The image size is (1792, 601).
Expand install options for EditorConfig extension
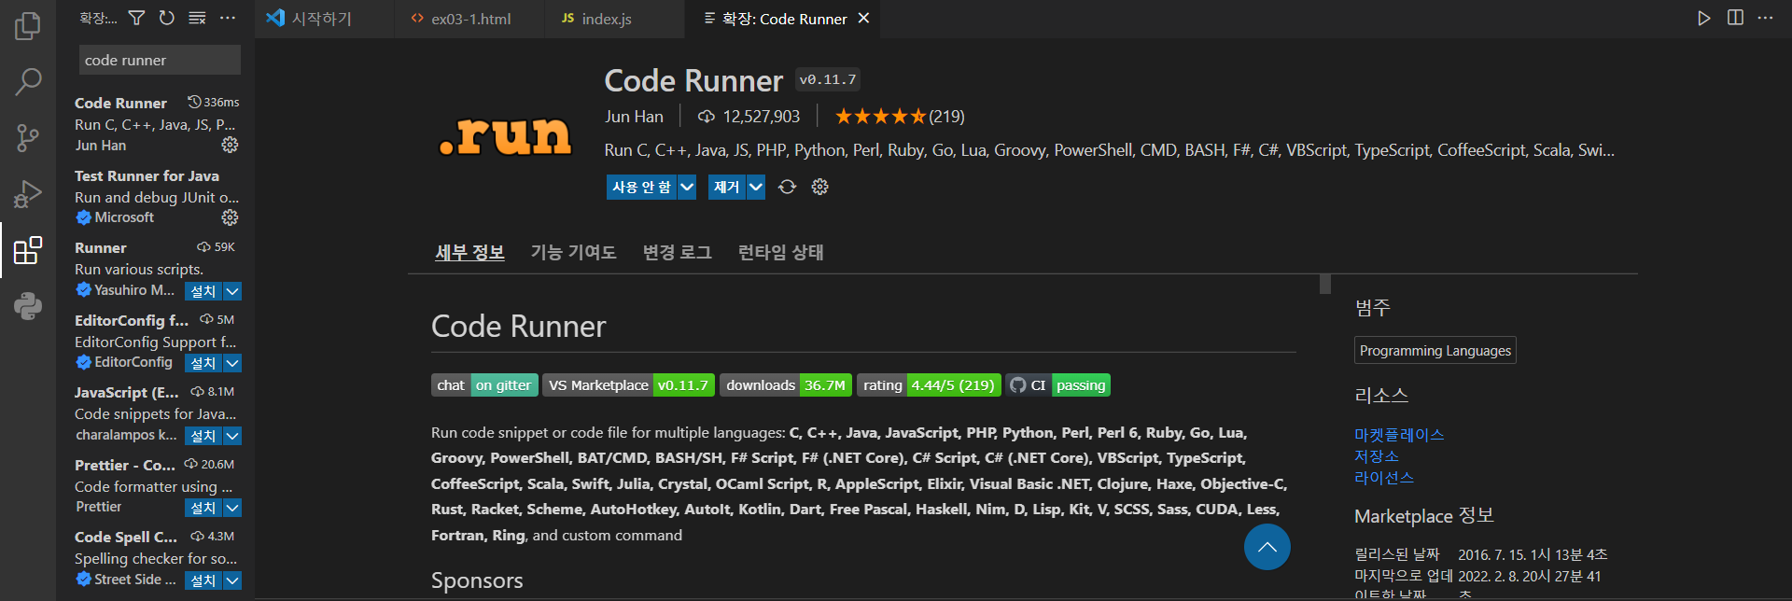(x=232, y=363)
